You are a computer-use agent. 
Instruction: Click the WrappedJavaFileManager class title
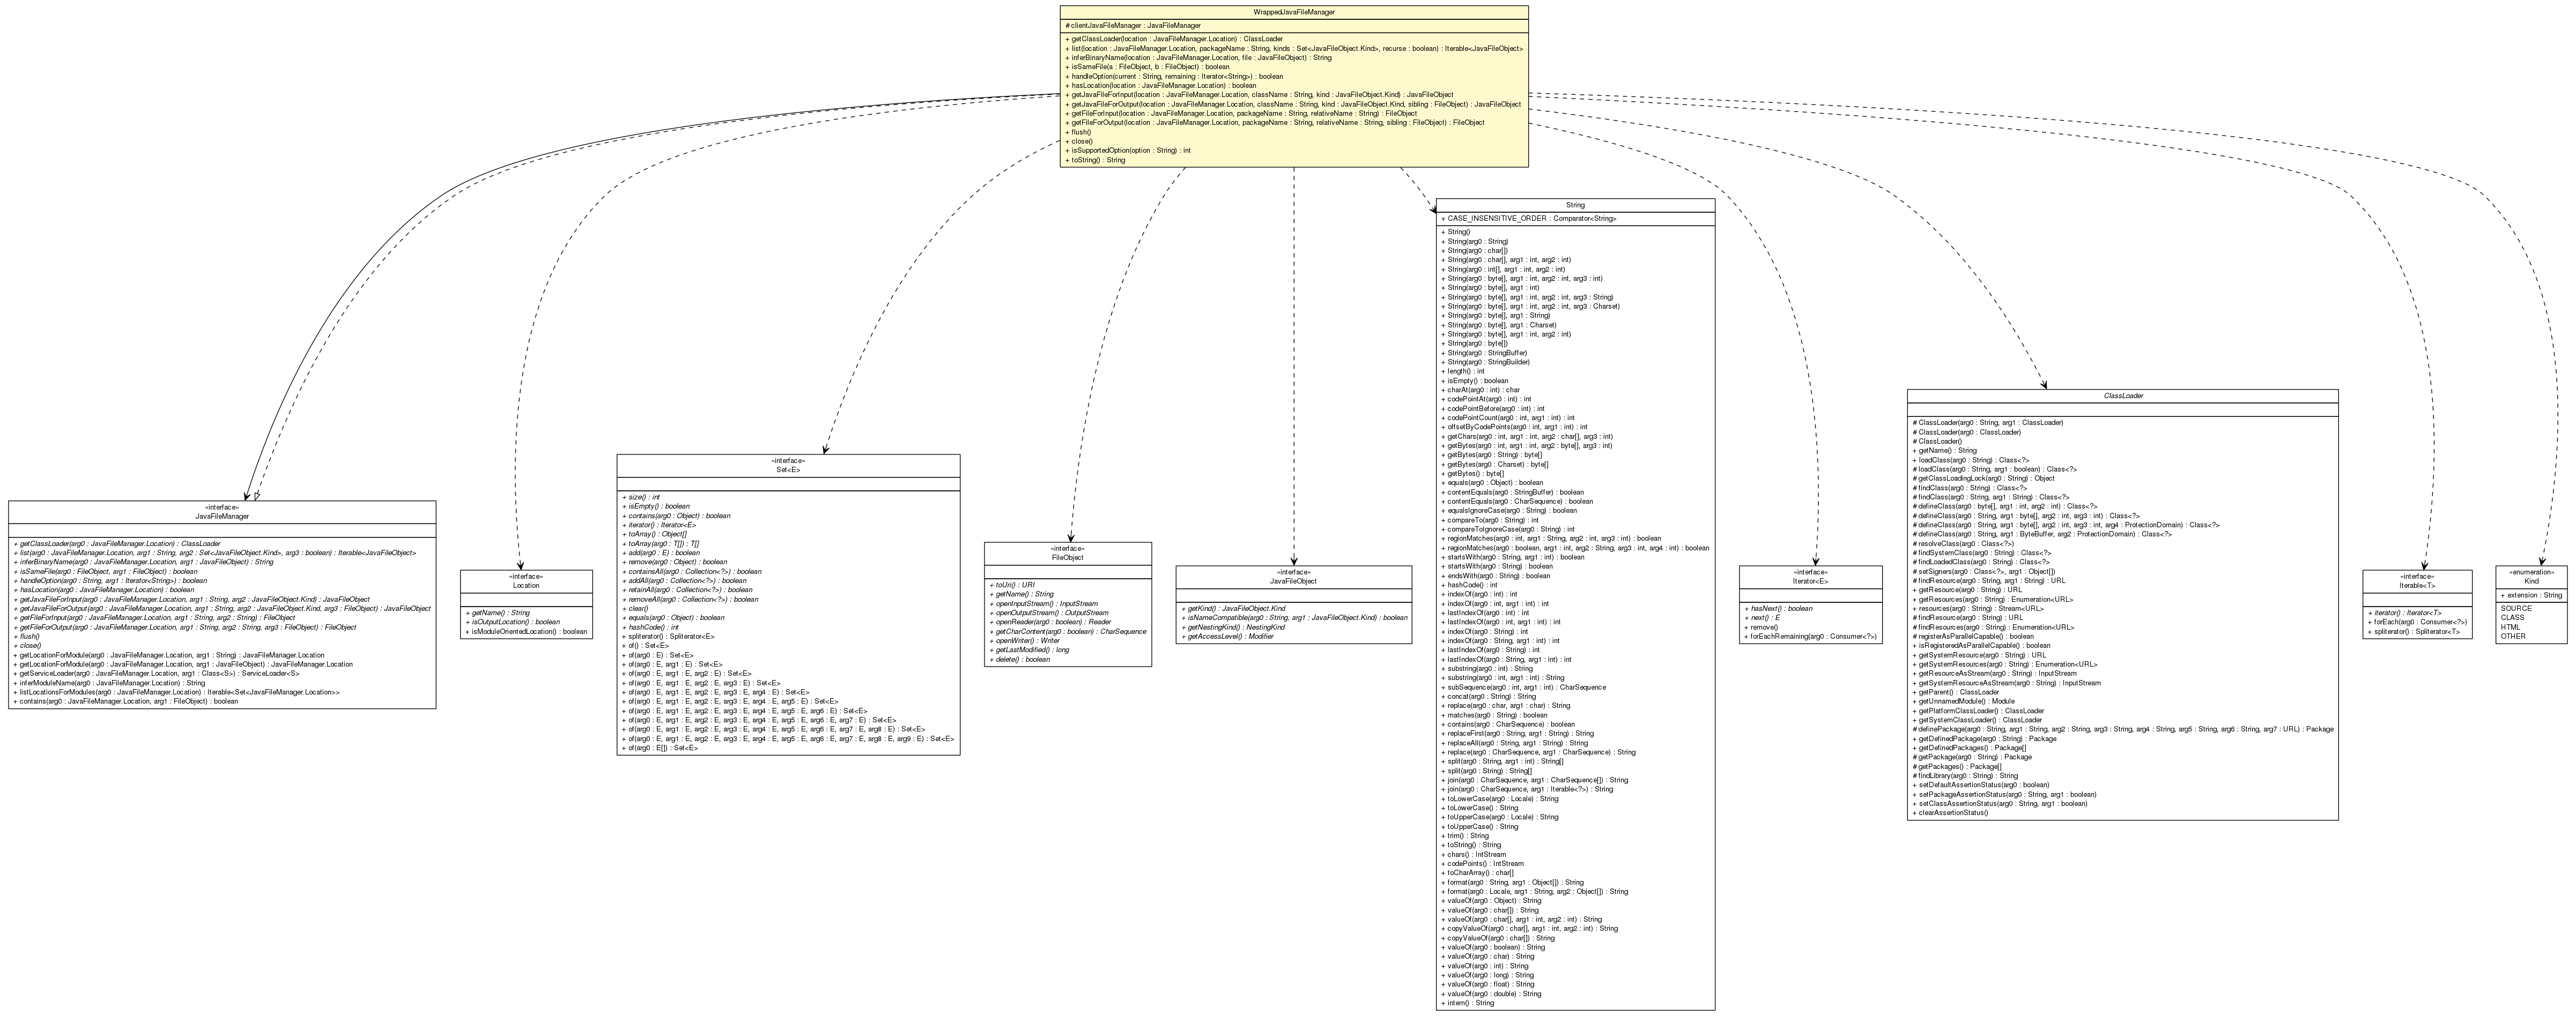[1294, 12]
